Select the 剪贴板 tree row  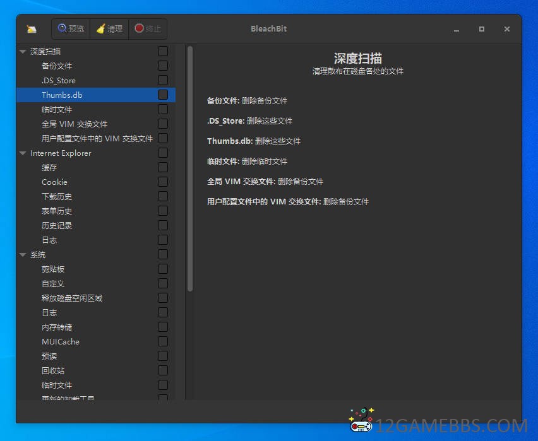[x=96, y=269]
